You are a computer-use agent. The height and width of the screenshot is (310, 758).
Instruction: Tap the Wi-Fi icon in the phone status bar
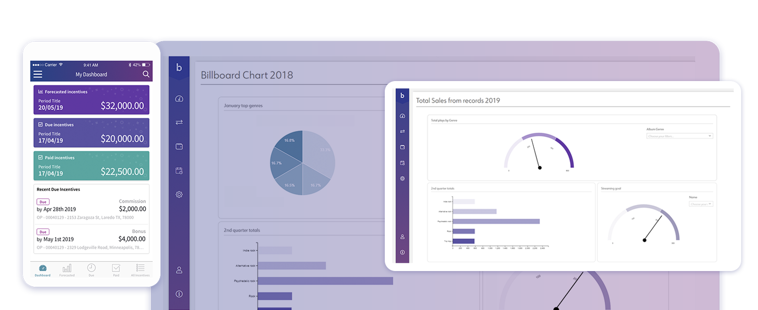[x=61, y=65]
